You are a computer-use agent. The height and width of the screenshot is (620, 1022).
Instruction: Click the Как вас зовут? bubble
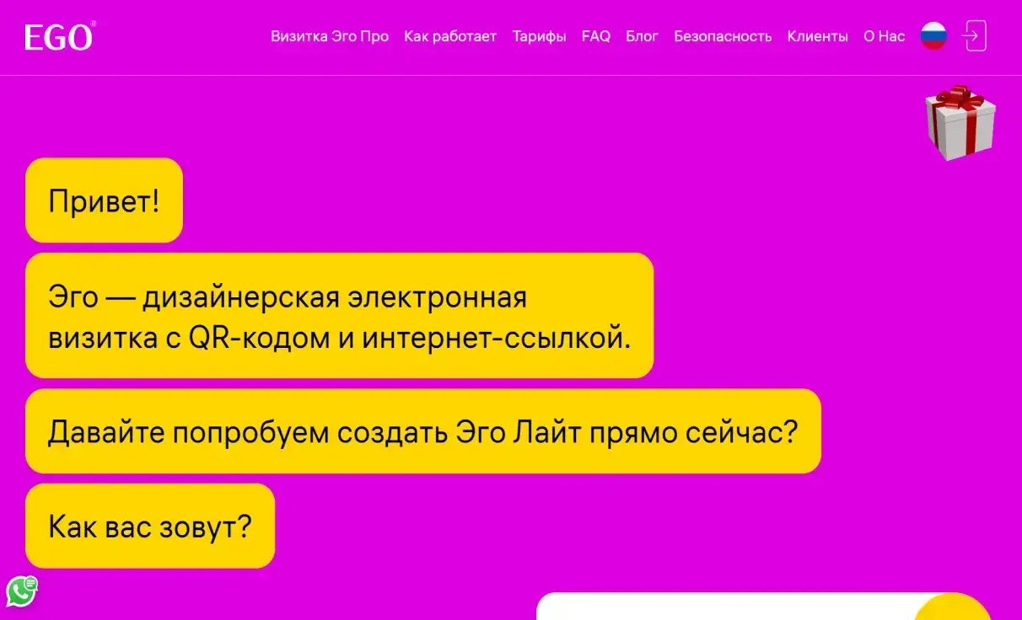tap(150, 526)
